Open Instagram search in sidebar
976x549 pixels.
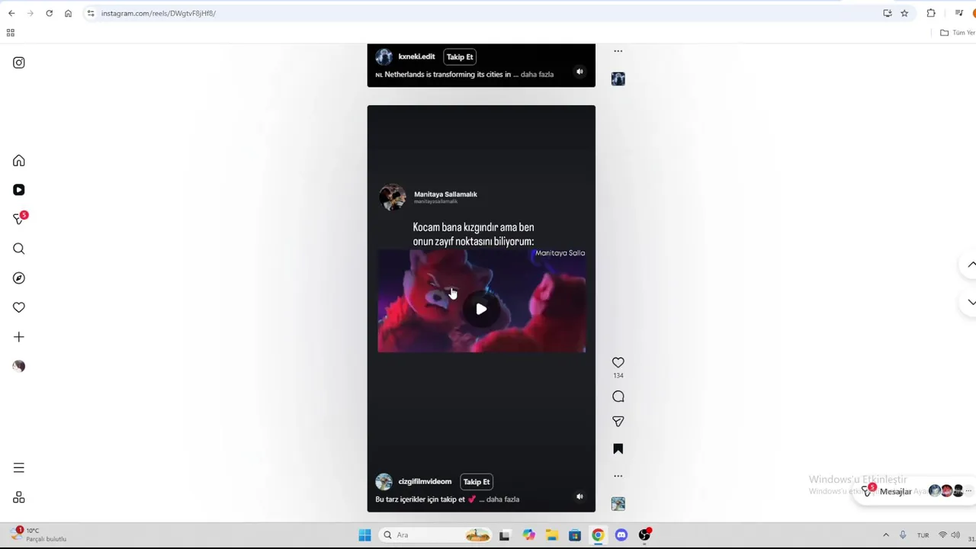click(19, 249)
